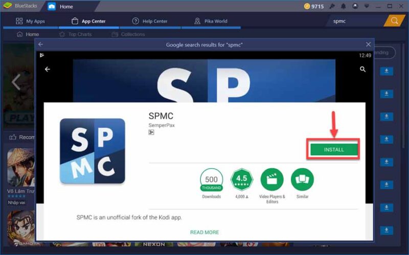Viewport: 409px width, 255px height.
Task: Expand description with READ MORE
Action: point(204,233)
